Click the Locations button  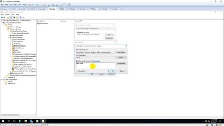click(x=121, y=57)
